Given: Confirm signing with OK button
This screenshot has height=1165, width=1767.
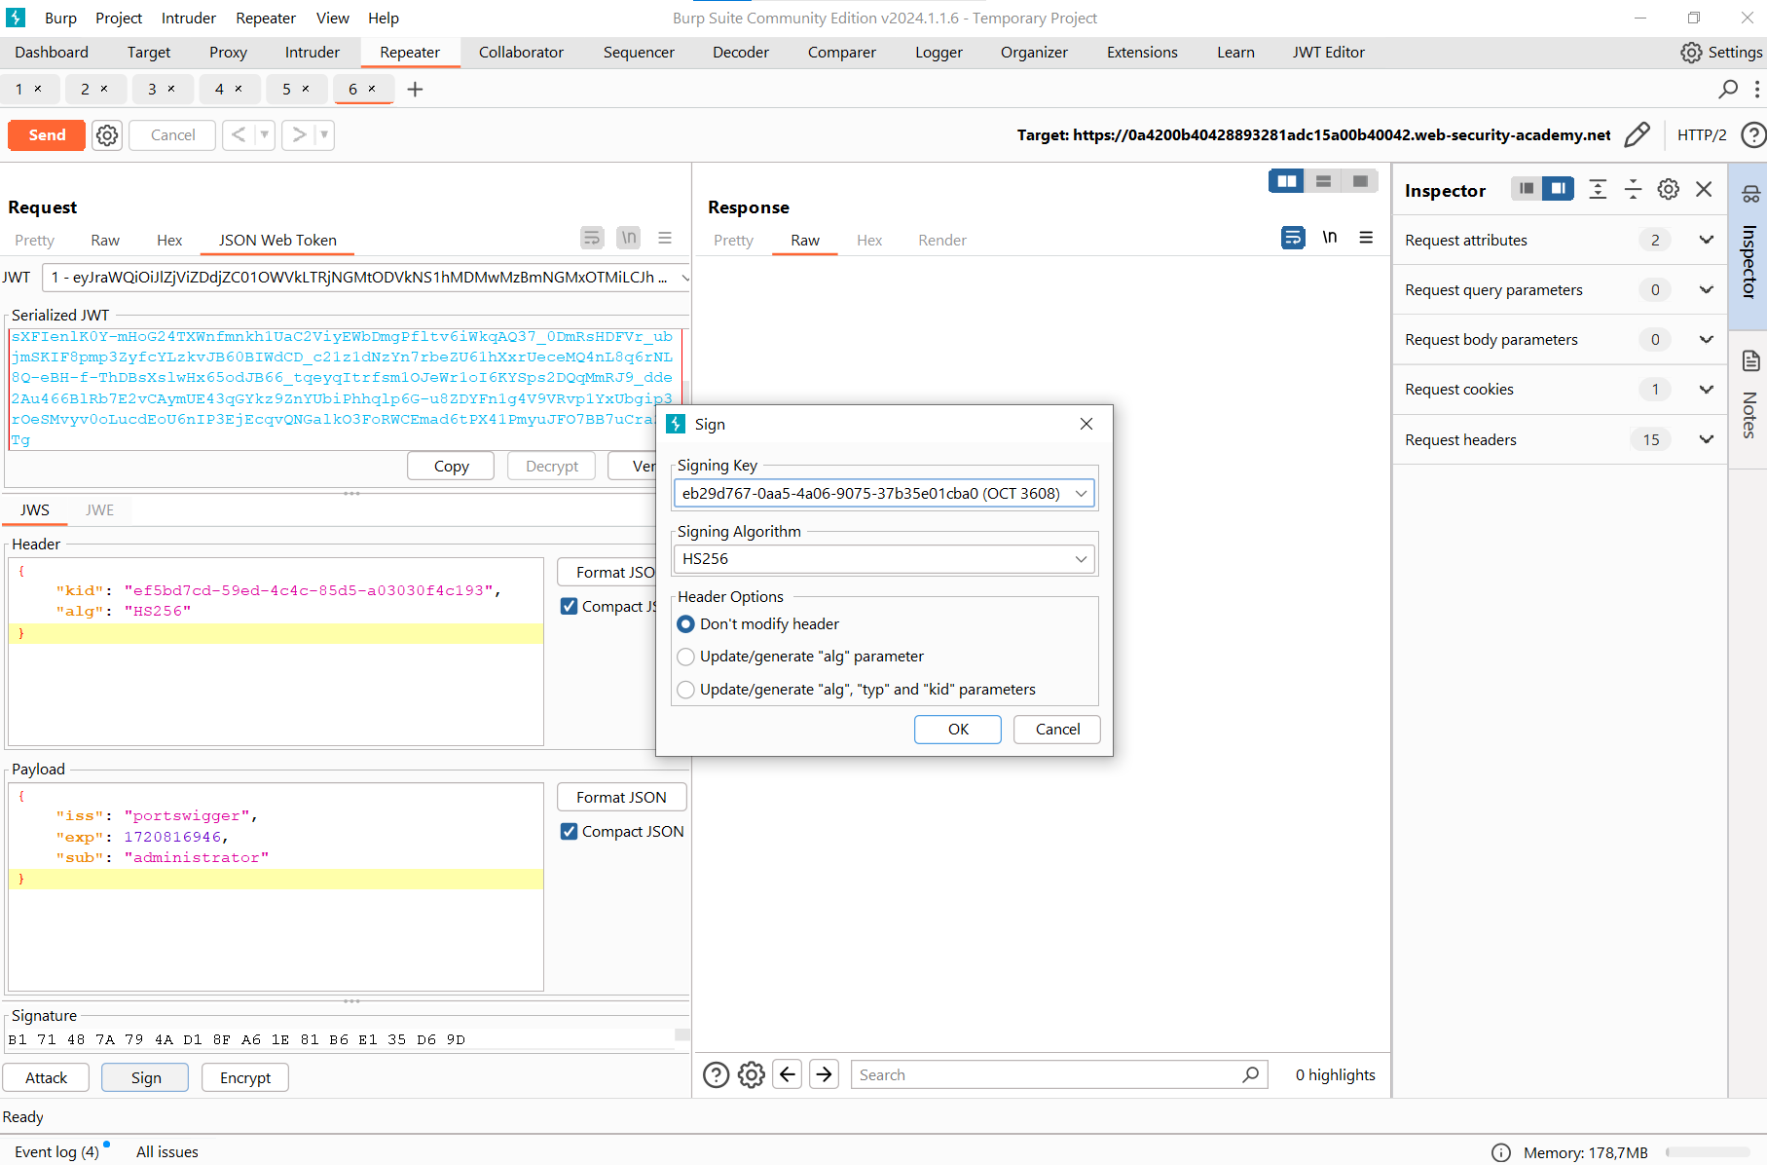Looking at the screenshot, I should 958,730.
